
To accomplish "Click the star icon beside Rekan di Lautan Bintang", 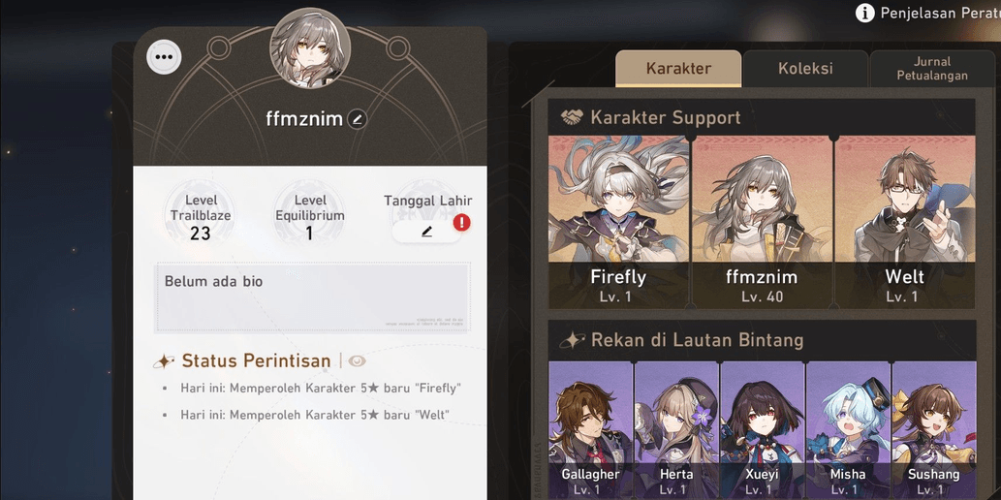I will click(572, 340).
